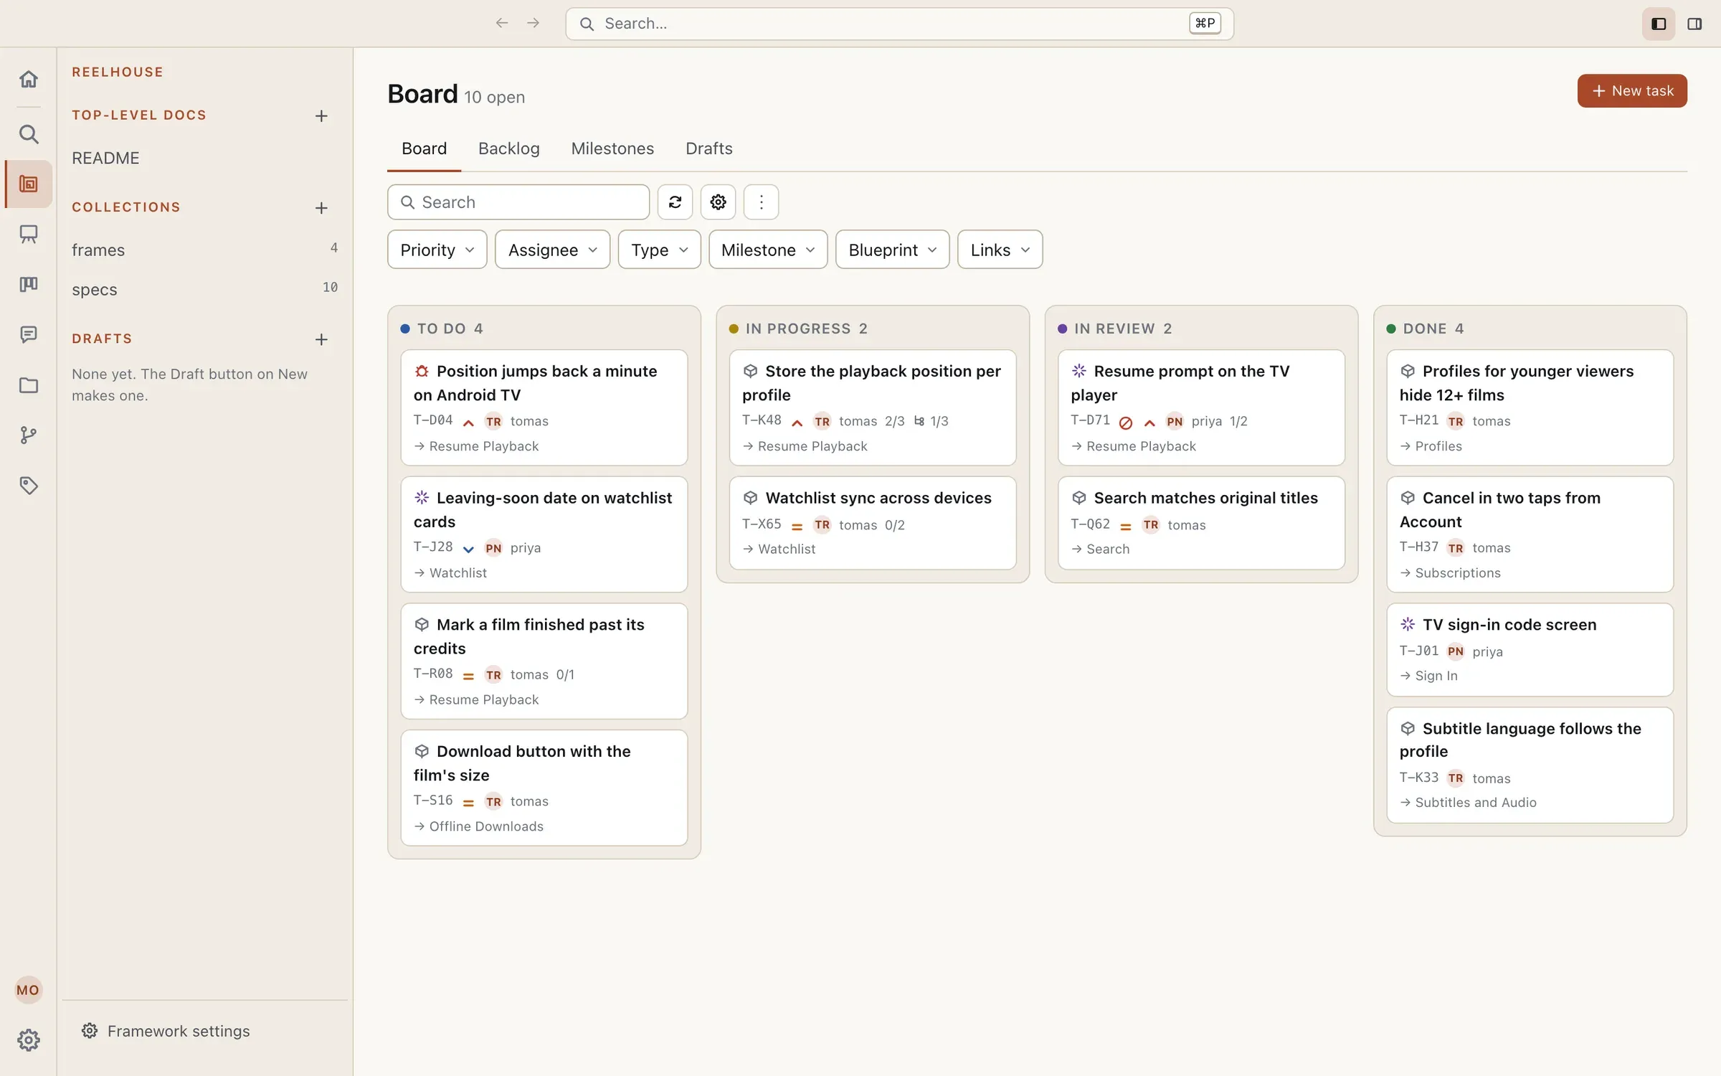
Task: Switch to the Backlog tab
Action: pos(509,148)
